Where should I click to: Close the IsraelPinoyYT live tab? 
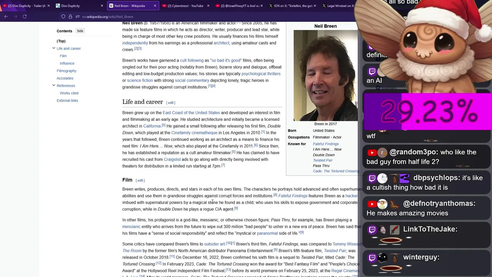[262, 6]
